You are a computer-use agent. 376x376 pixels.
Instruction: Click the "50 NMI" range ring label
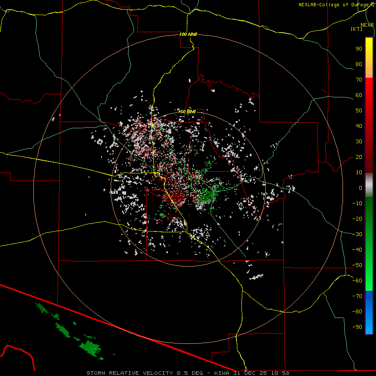(x=188, y=112)
